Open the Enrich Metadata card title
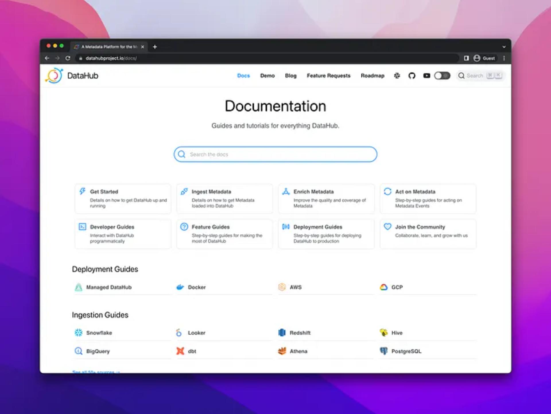This screenshot has height=414, width=551. tap(313, 192)
